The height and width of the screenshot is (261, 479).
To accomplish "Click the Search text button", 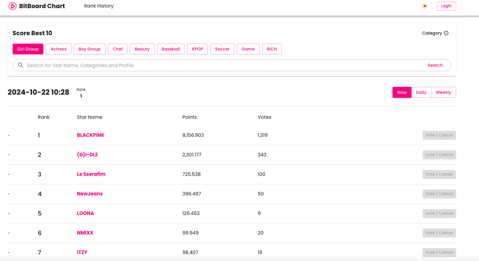I will pos(435,65).
